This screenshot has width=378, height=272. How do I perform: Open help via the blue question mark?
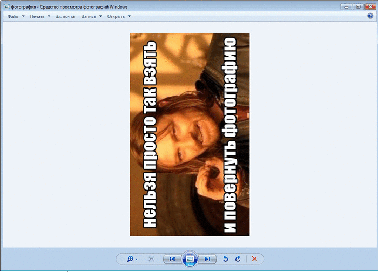tap(370, 16)
